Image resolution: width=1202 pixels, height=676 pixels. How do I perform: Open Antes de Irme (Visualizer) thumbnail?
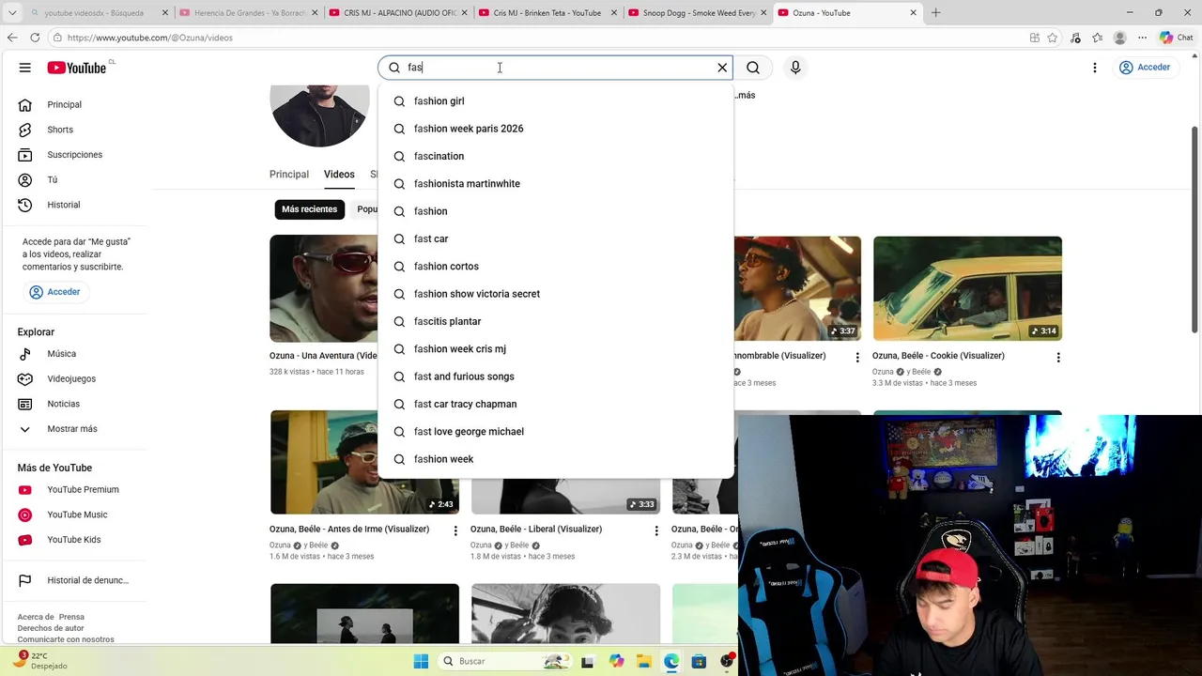pos(364,462)
